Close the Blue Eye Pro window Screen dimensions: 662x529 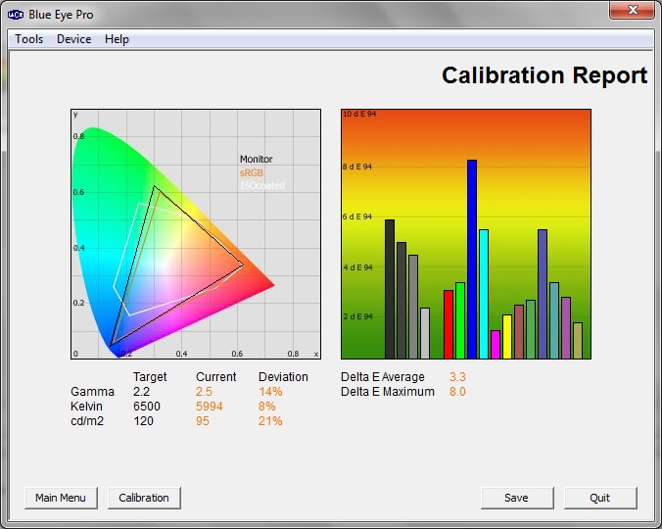(x=632, y=10)
